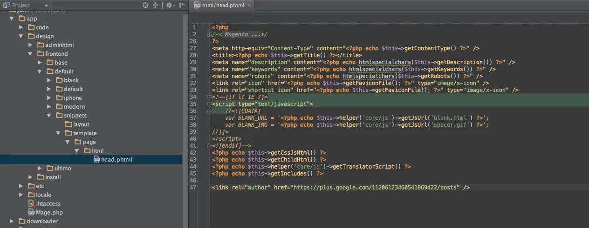This screenshot has width=589, height=228.
Task: Collapse the template folder arrow
Action: point(58,133)
